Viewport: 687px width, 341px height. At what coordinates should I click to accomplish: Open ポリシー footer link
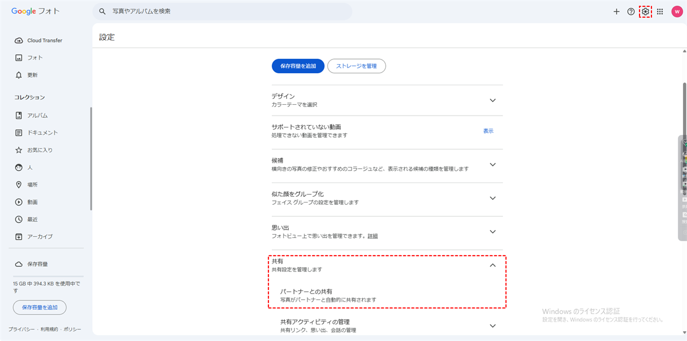click(72, 330)
